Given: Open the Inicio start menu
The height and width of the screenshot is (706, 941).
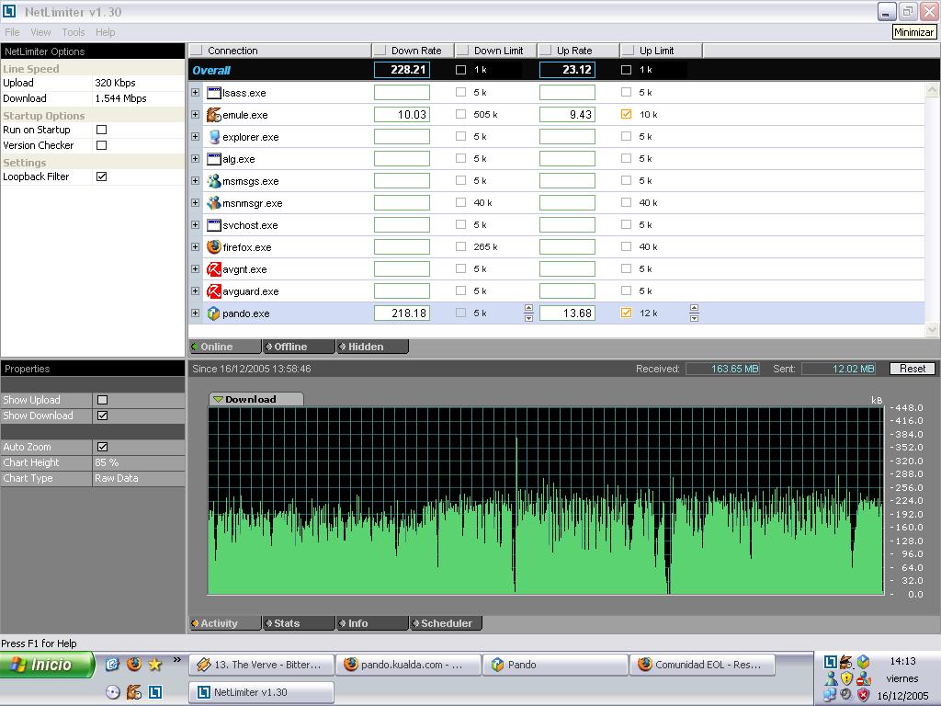Looking at the screenshot, I should pos(47,665).
